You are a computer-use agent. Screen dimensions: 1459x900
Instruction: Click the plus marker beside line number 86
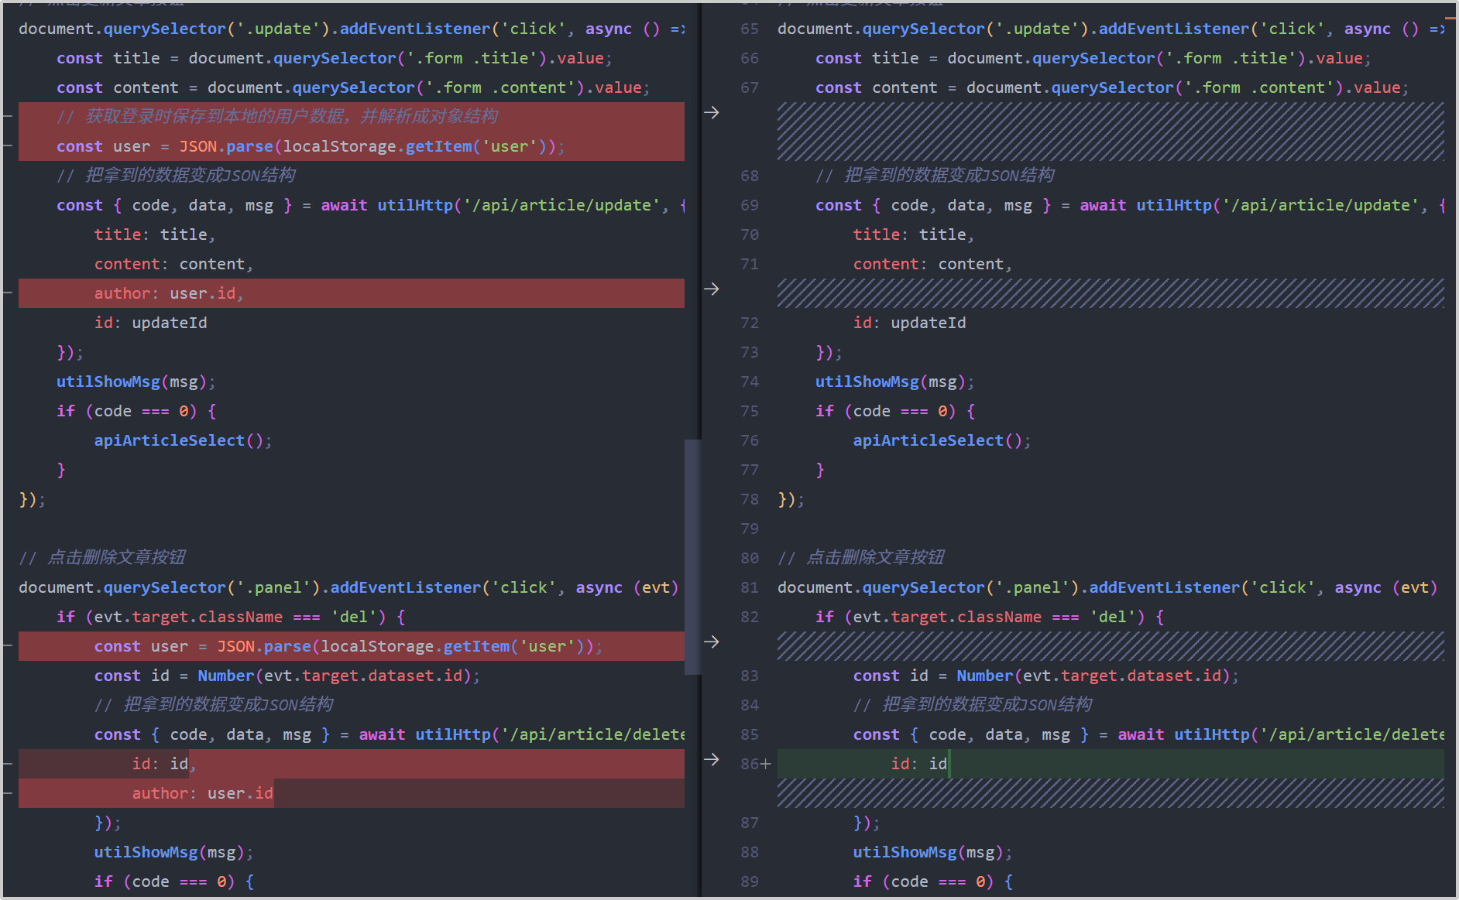(766, 765)
